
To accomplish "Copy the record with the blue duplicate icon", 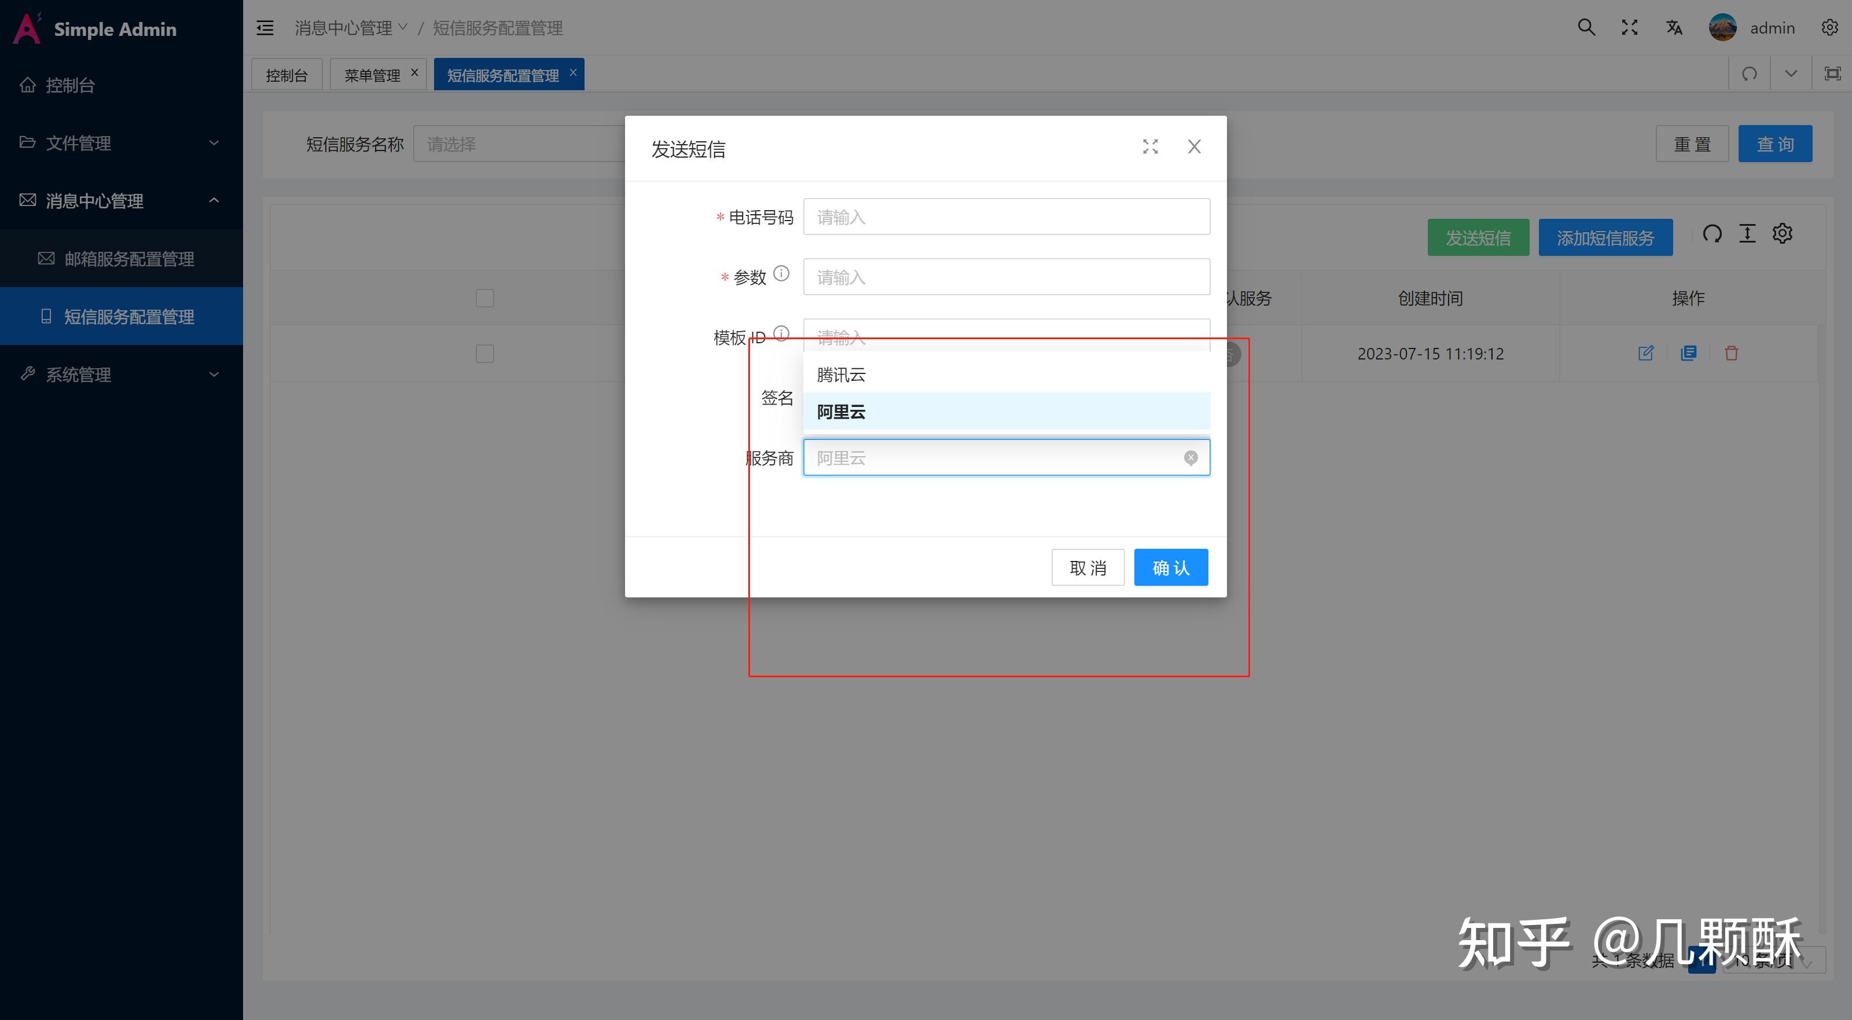I will [1689, 353].
